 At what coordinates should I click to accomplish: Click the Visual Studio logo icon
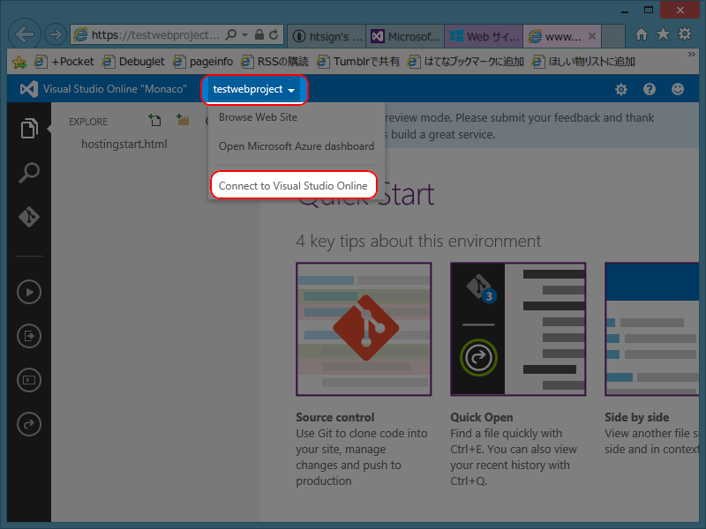pos(29,89)
